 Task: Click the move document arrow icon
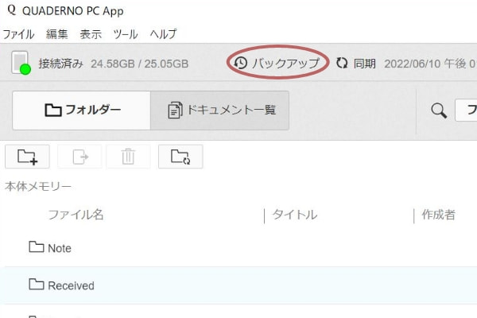pyautogui.click(x=80, y=157)
